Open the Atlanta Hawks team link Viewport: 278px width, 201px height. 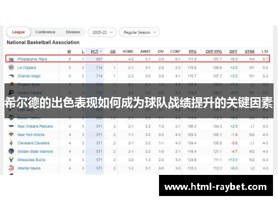click(29, 168)
